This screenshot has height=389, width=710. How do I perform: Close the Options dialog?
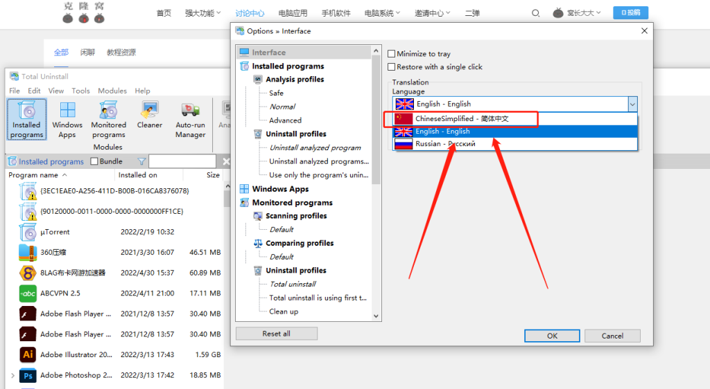(x=644, y=30)
